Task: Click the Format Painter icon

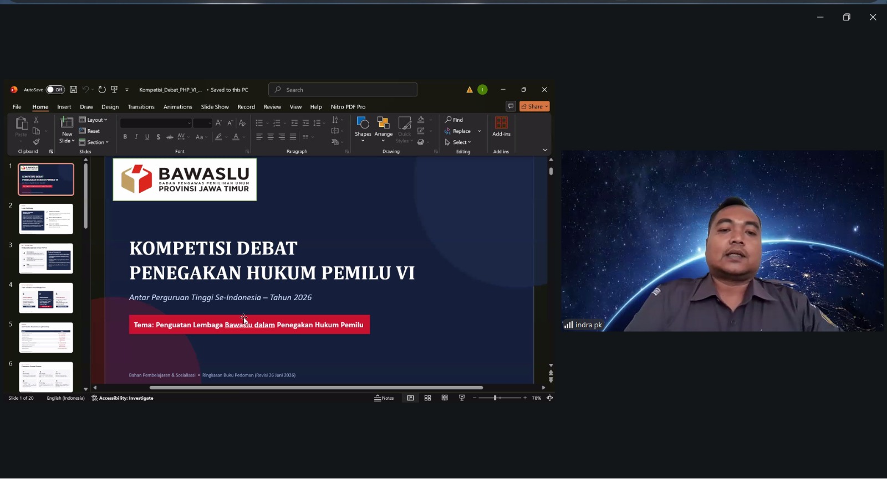Action: 36,142
